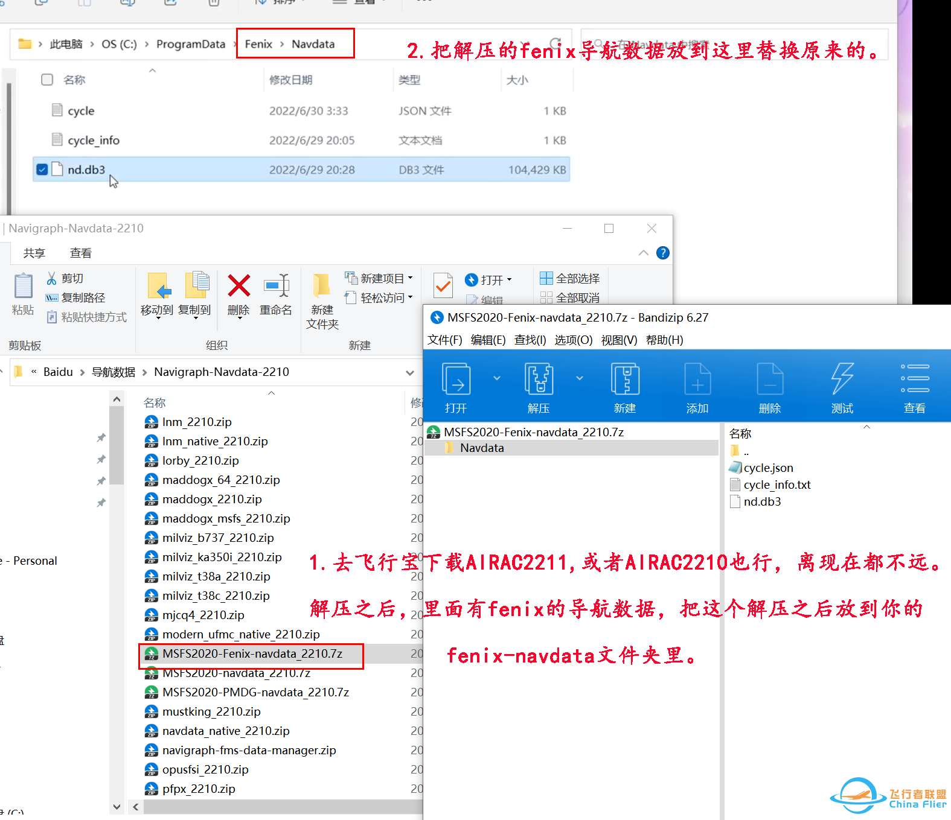951x820 pixels.
Task: Select Navdata folder in Bandizip tree
Action: (482, 448)
